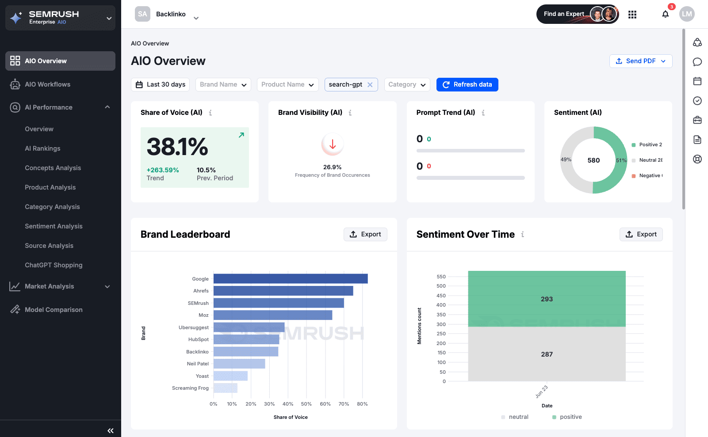Open the help lifebuoy icon
Screen dimensions: 708x437
pyautogui.click(x=697, y=159)
